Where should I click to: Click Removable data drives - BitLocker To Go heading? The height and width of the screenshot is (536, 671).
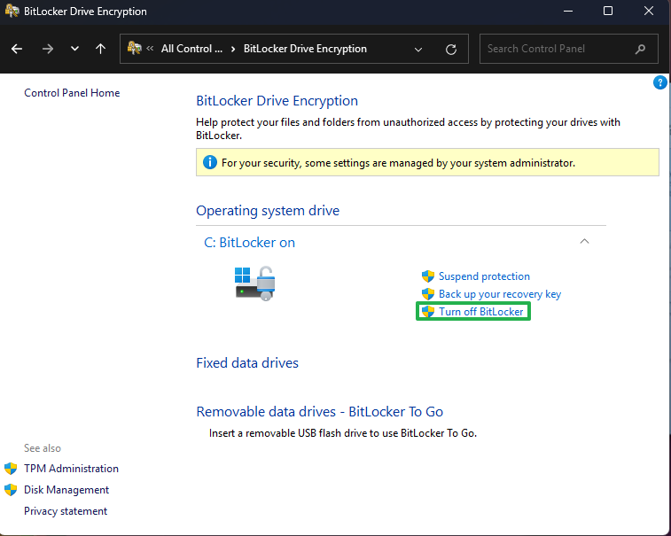[320, 411]
